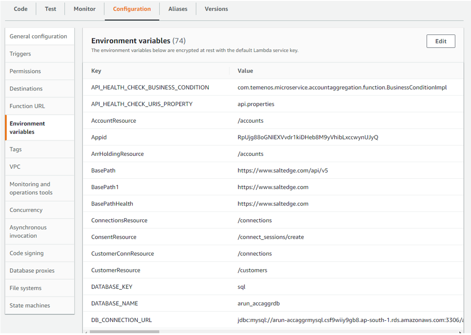Select Function URL in the sidebar
471x335 pixels.
click(27, 107)
